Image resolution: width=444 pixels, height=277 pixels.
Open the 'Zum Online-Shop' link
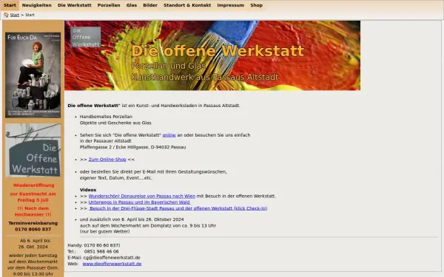[x=107, y=160]
